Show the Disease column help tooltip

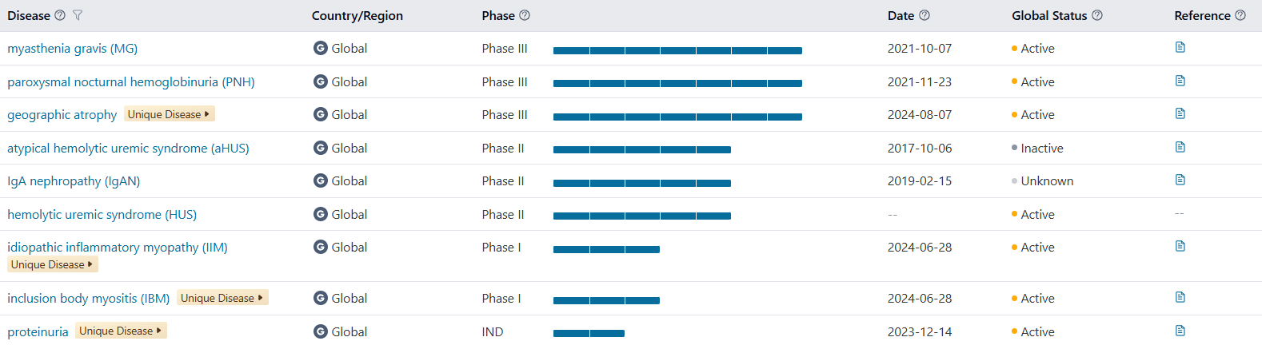[x=60, y=15]
